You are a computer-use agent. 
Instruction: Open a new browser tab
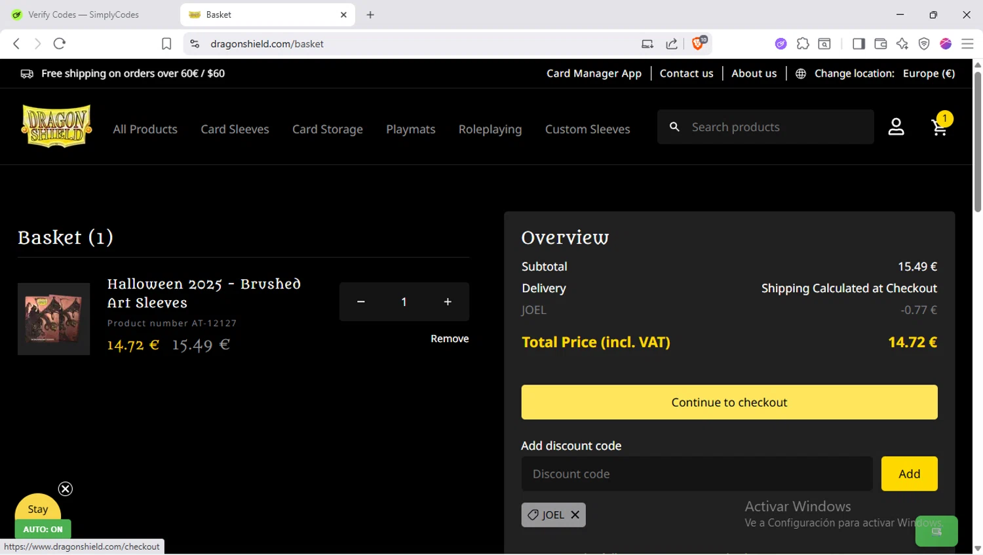[370, 14]
